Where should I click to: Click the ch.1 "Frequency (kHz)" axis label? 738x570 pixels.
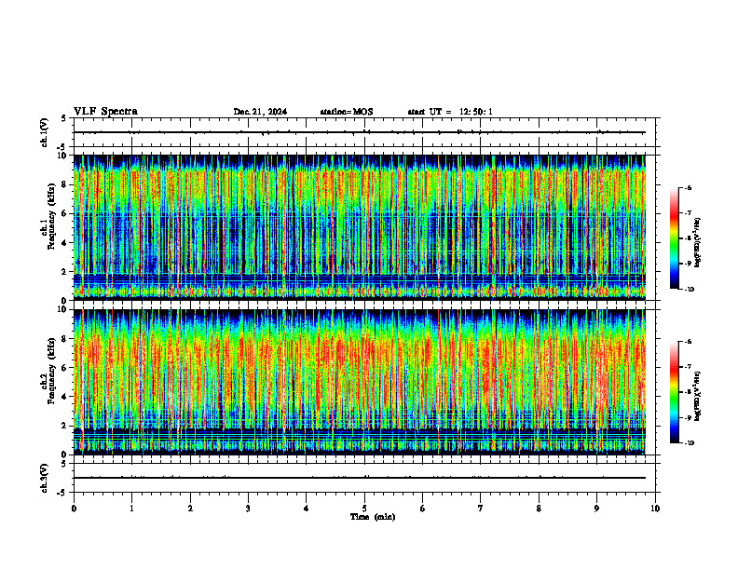coord(52,216)
